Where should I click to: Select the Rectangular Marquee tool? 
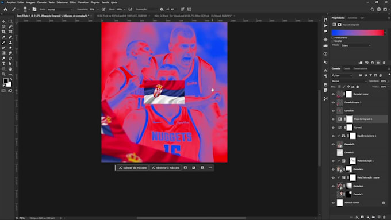[10, 21]
